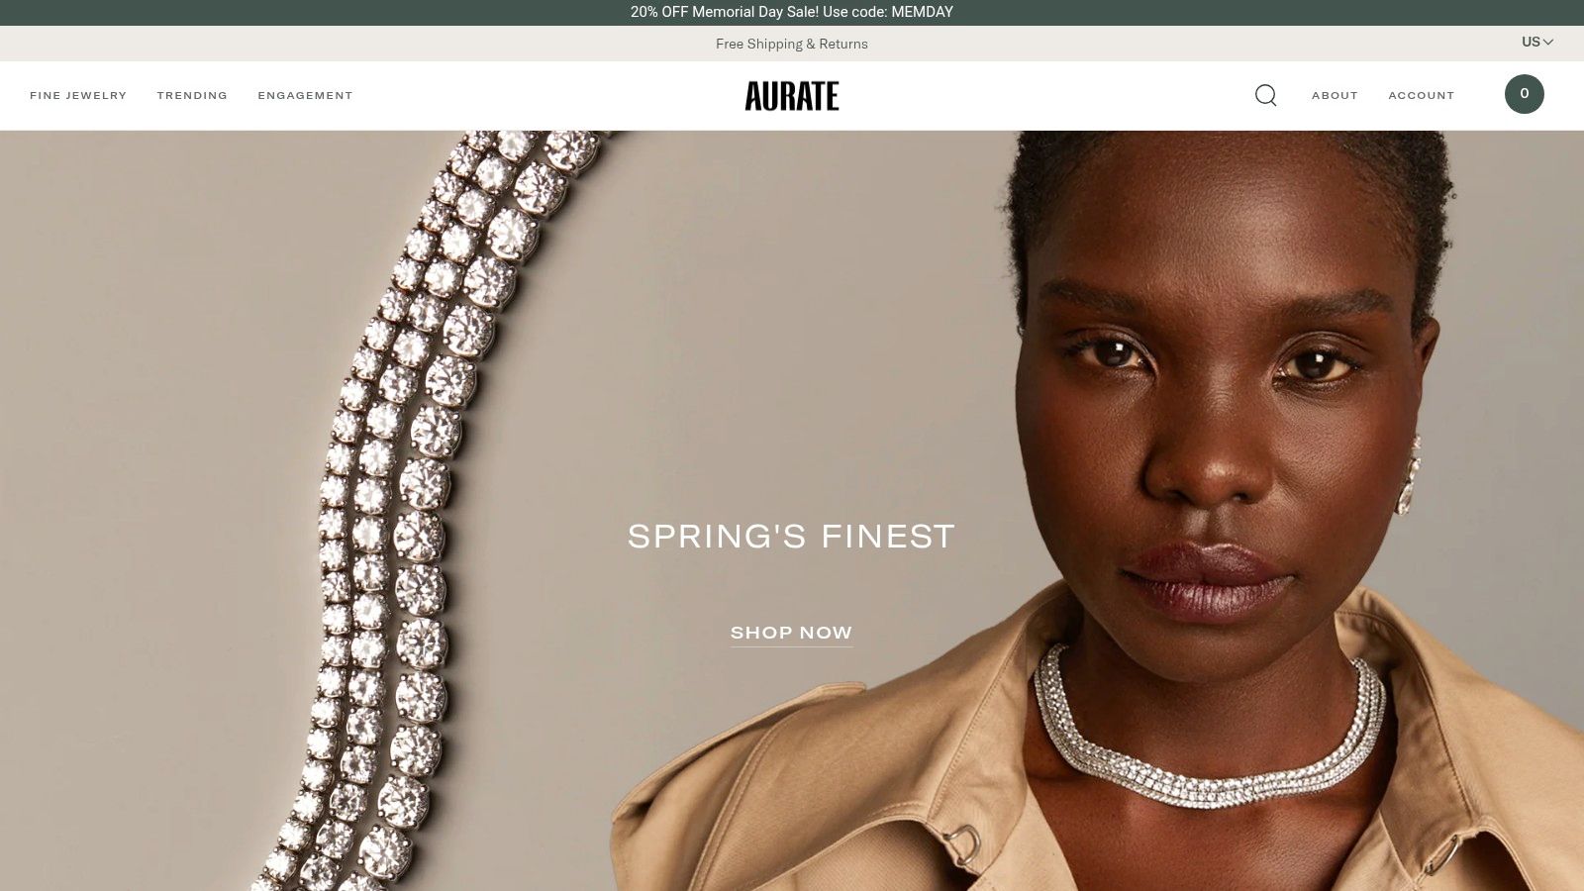The image size is (1584, 891).
Task: Click the AURATE logo
Action: [792, 96]
